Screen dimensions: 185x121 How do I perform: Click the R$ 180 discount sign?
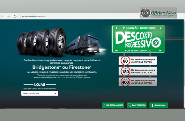tap(138, 71)
